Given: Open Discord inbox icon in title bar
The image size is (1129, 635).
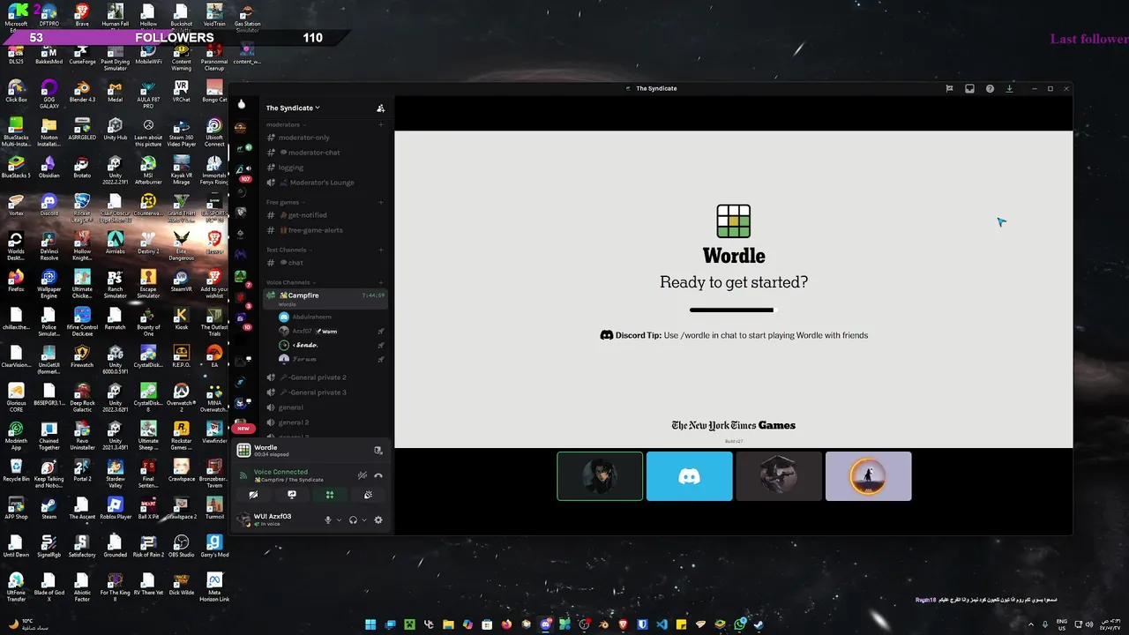Looking at the screenshot, I should (969, 88).
